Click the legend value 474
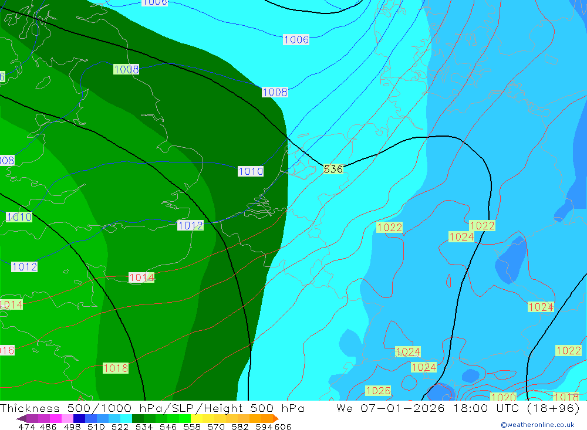Screen dimensions: 587x430 (x=26, y=426)
